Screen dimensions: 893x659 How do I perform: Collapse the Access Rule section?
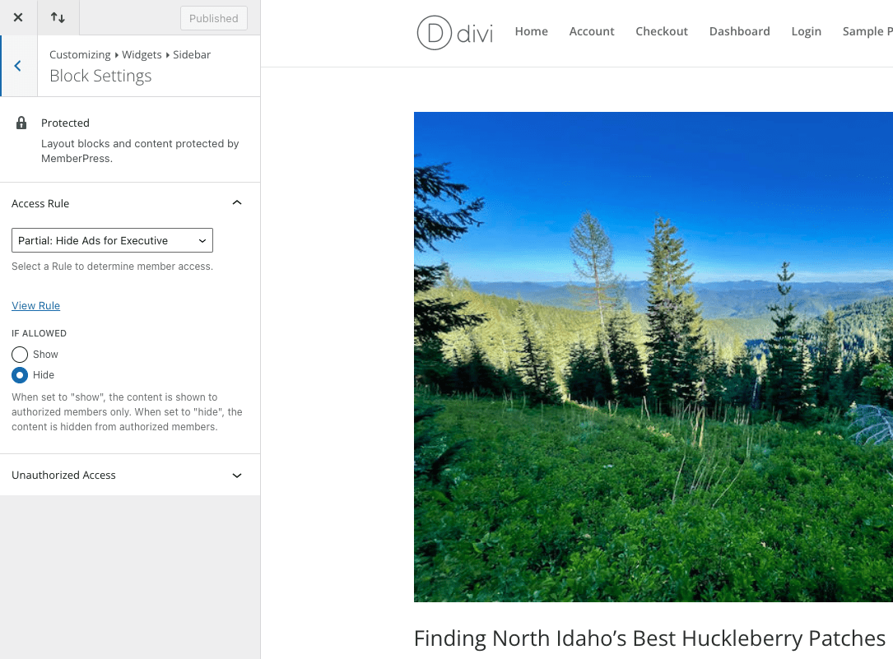pos(237,203)
